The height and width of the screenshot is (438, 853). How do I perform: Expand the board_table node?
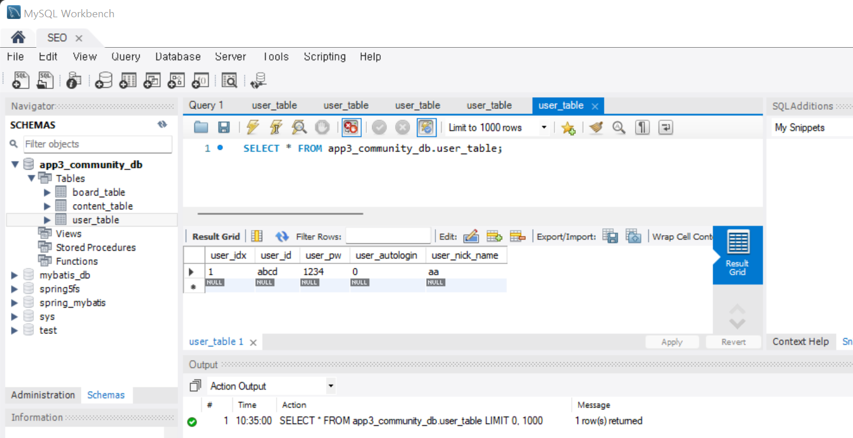pyautogui.click(x=48, y=192)
